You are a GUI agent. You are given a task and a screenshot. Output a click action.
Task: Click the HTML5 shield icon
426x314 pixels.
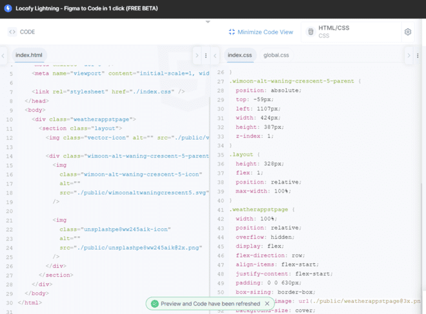pyautogui.click(x=310, y=32)
